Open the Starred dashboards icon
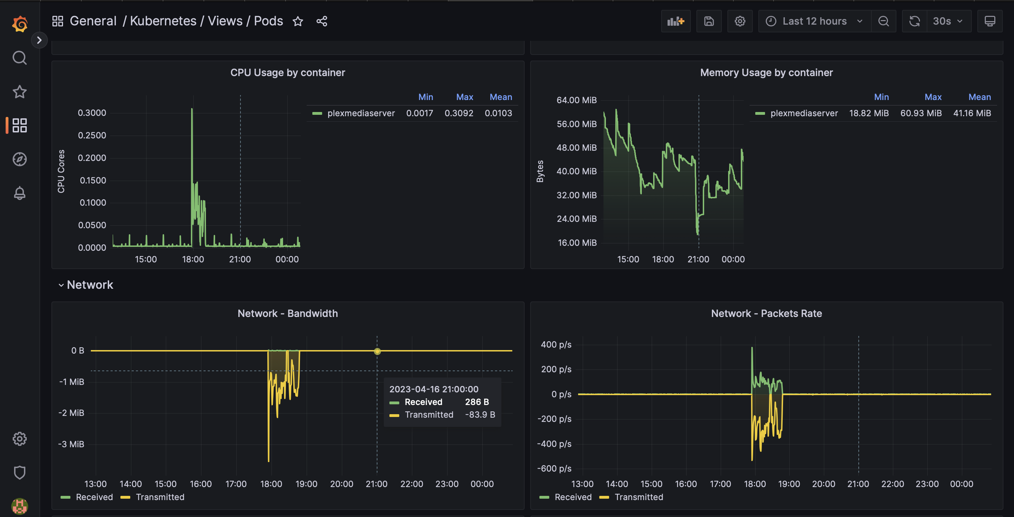1014x517 pixels. [20, 92]
